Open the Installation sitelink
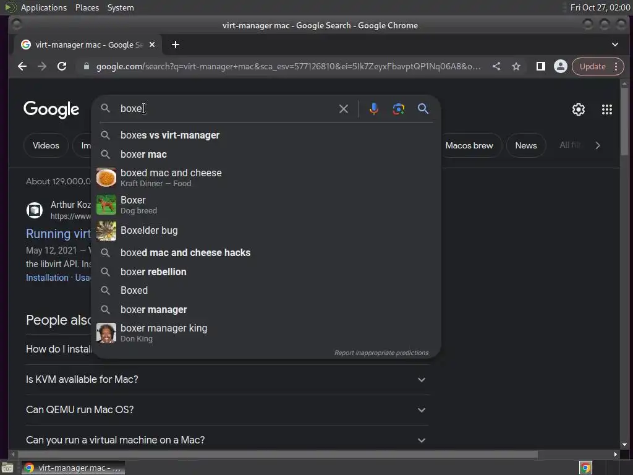Screen dimensions: 633x475 click(x=47, y=278)
